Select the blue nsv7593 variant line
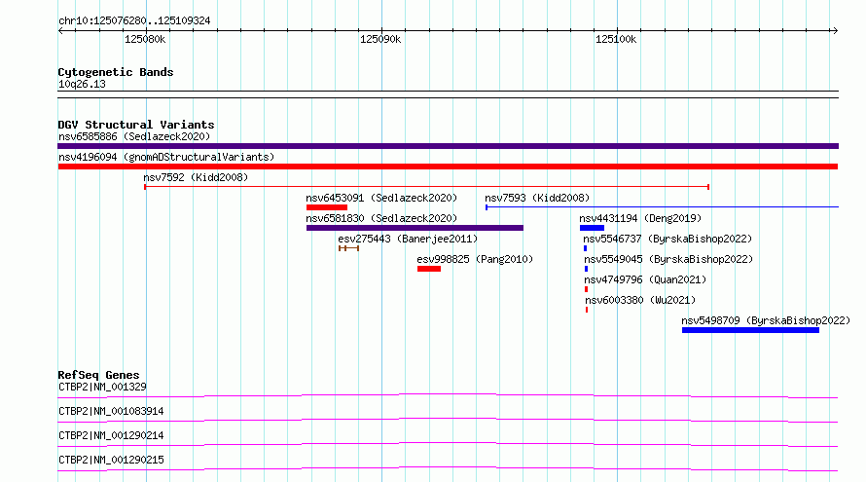This screenshot has height=482, width=866. coord(663,207)
